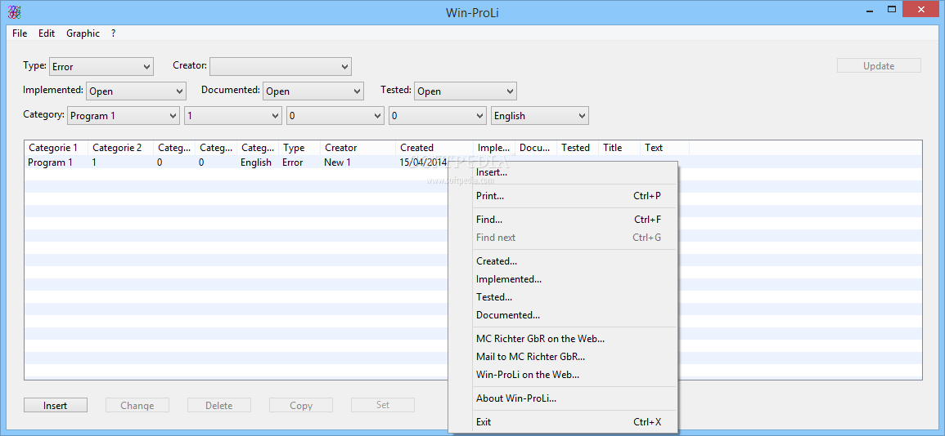
Task: Click the Delete button
Action: pos(218,405)
